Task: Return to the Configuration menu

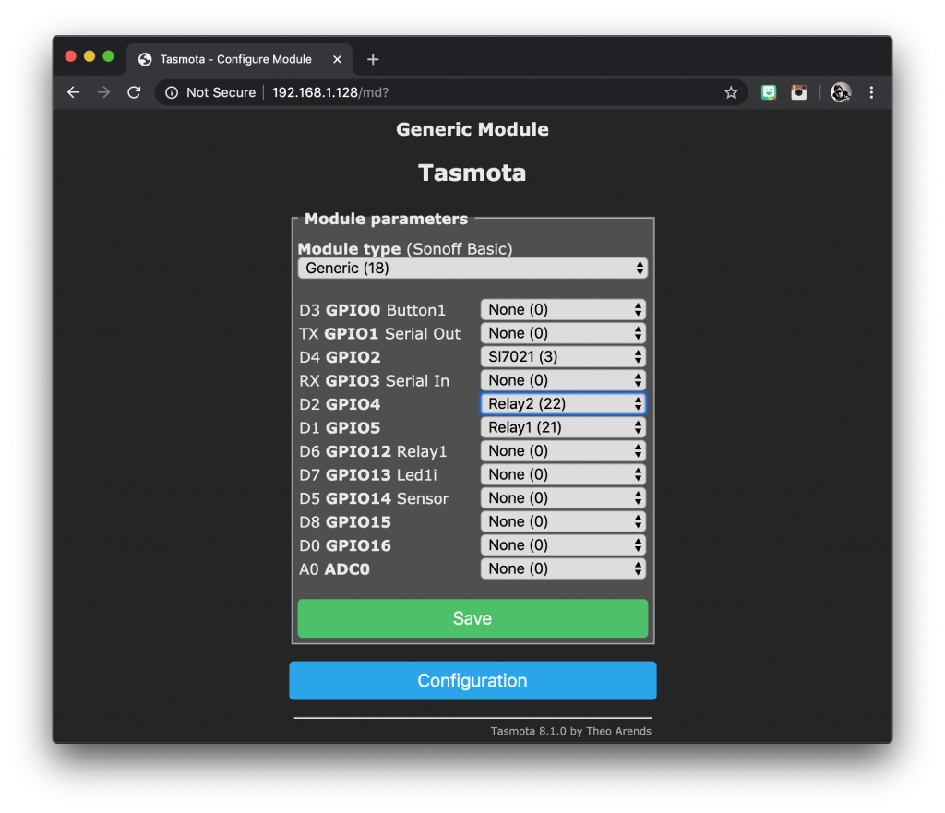Action: pos(472,680)
